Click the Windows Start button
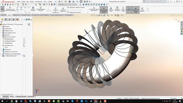This screenshot has width=183, height=103. click(2, 101)
